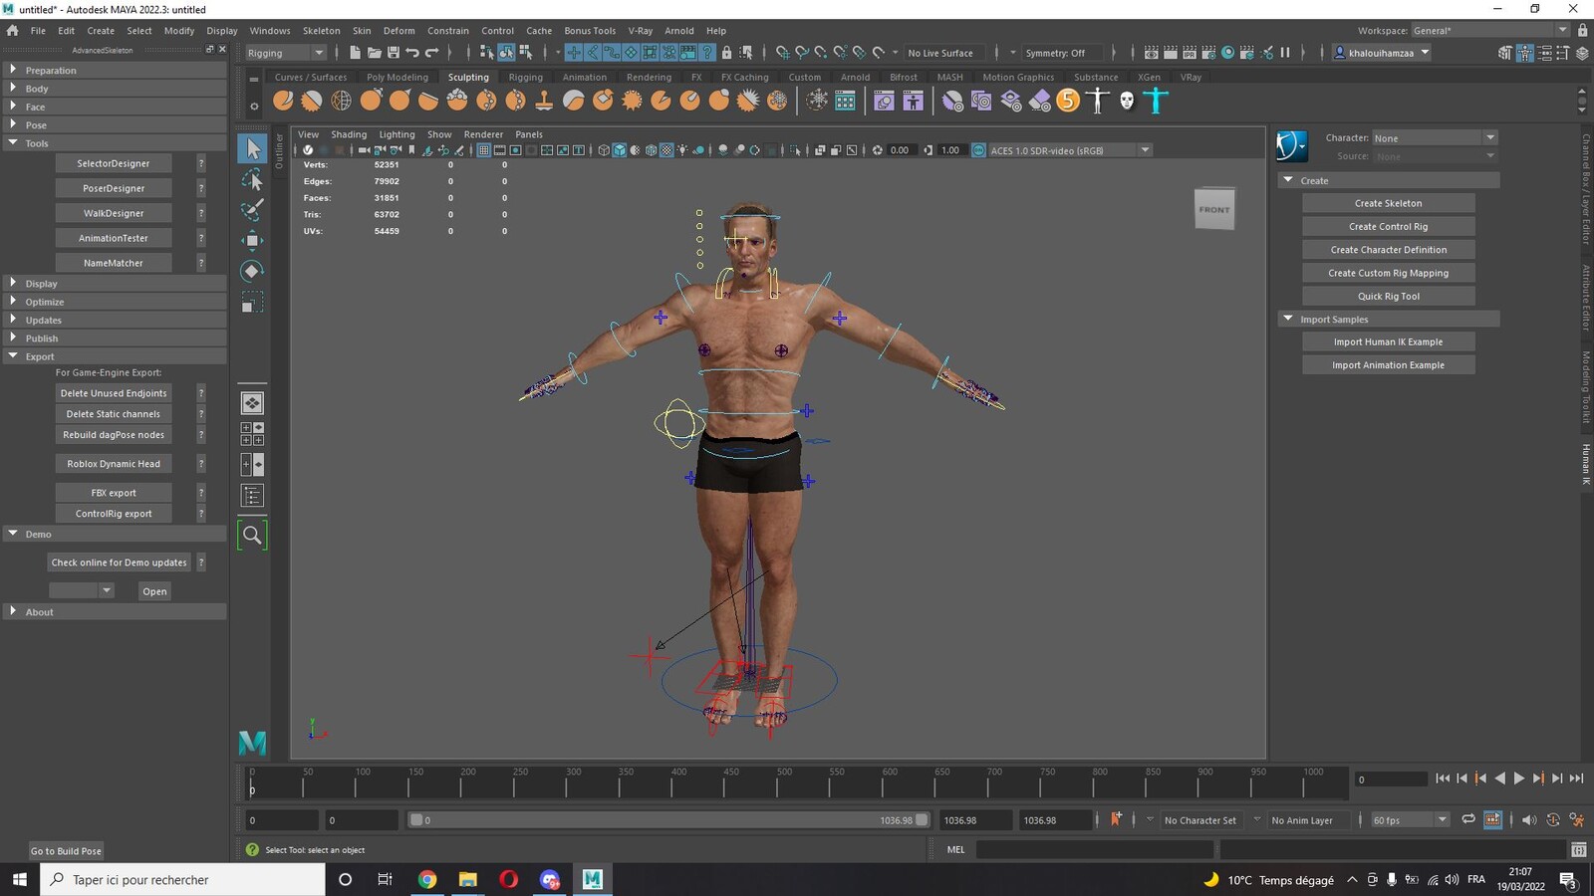Toggle playback loop mode icon
1594x896 pixels.
(1468, 820)
